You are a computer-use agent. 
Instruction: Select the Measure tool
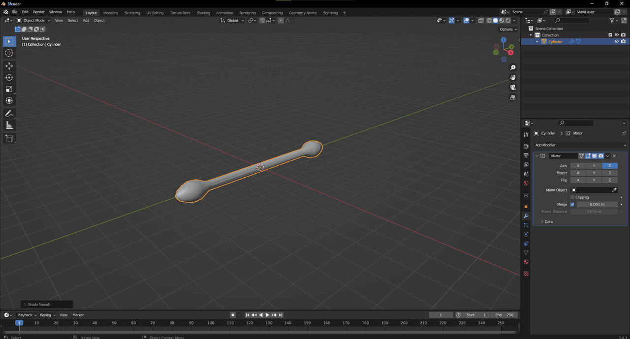point(9,125)
